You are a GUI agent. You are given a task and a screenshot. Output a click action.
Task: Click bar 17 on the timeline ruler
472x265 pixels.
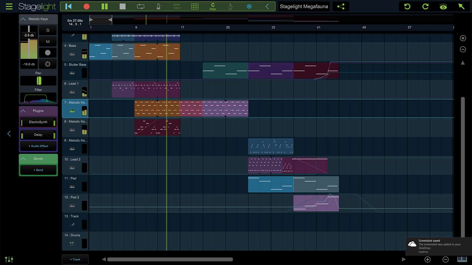182,27
